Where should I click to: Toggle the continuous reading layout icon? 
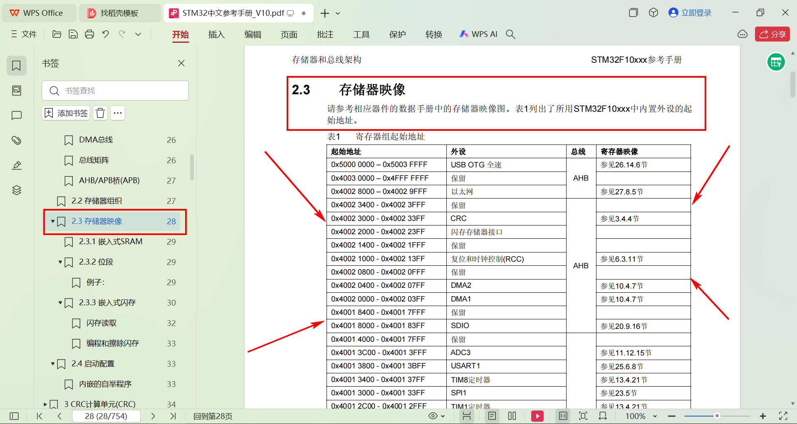(467, 416)
